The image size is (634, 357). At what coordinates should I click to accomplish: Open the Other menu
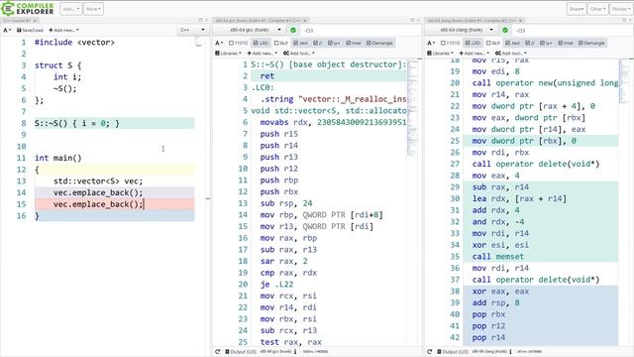pos(597,9)
